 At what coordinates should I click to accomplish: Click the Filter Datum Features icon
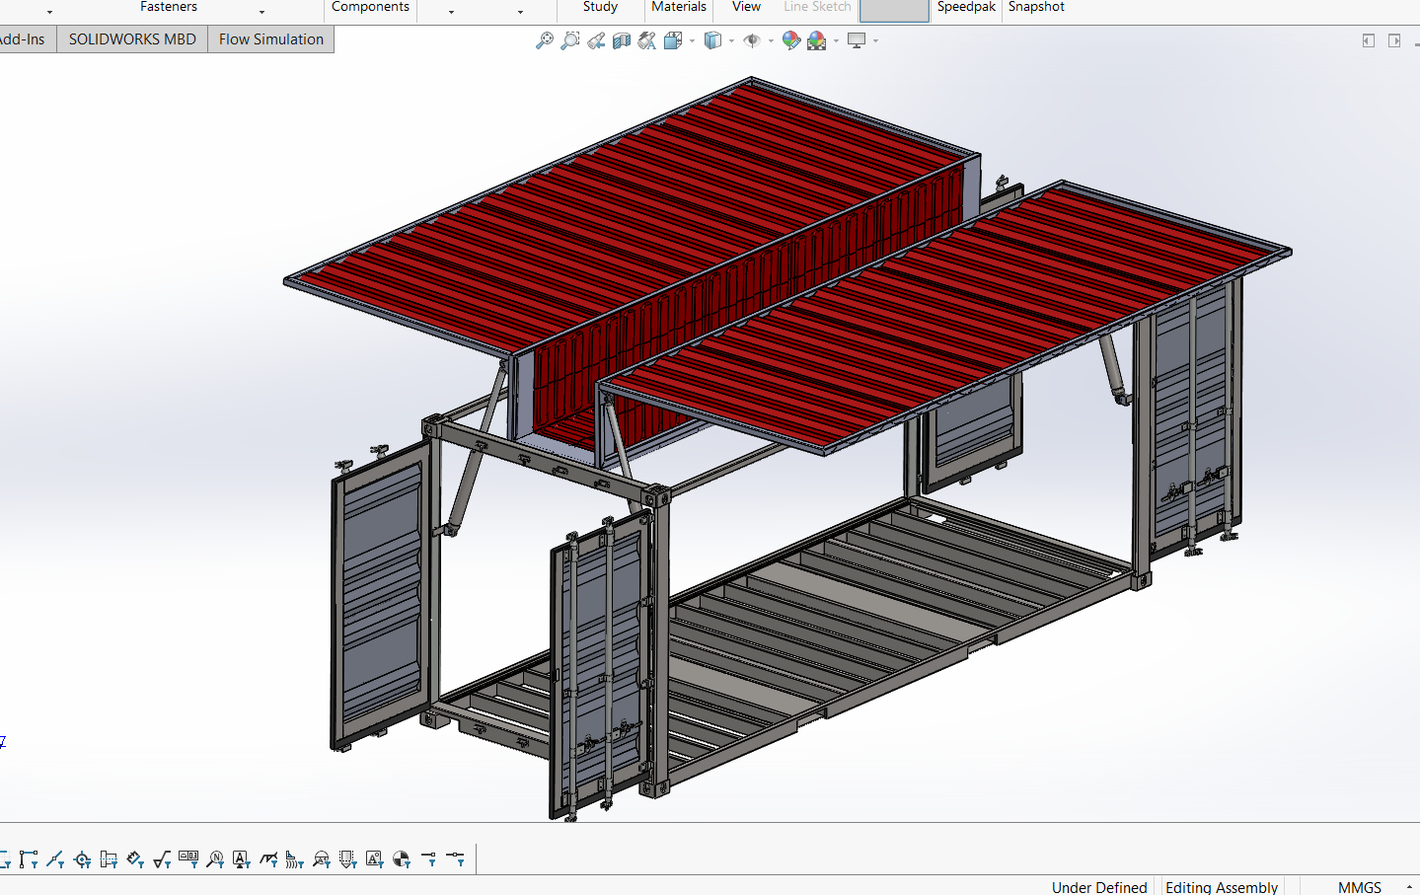pos(242,859)
